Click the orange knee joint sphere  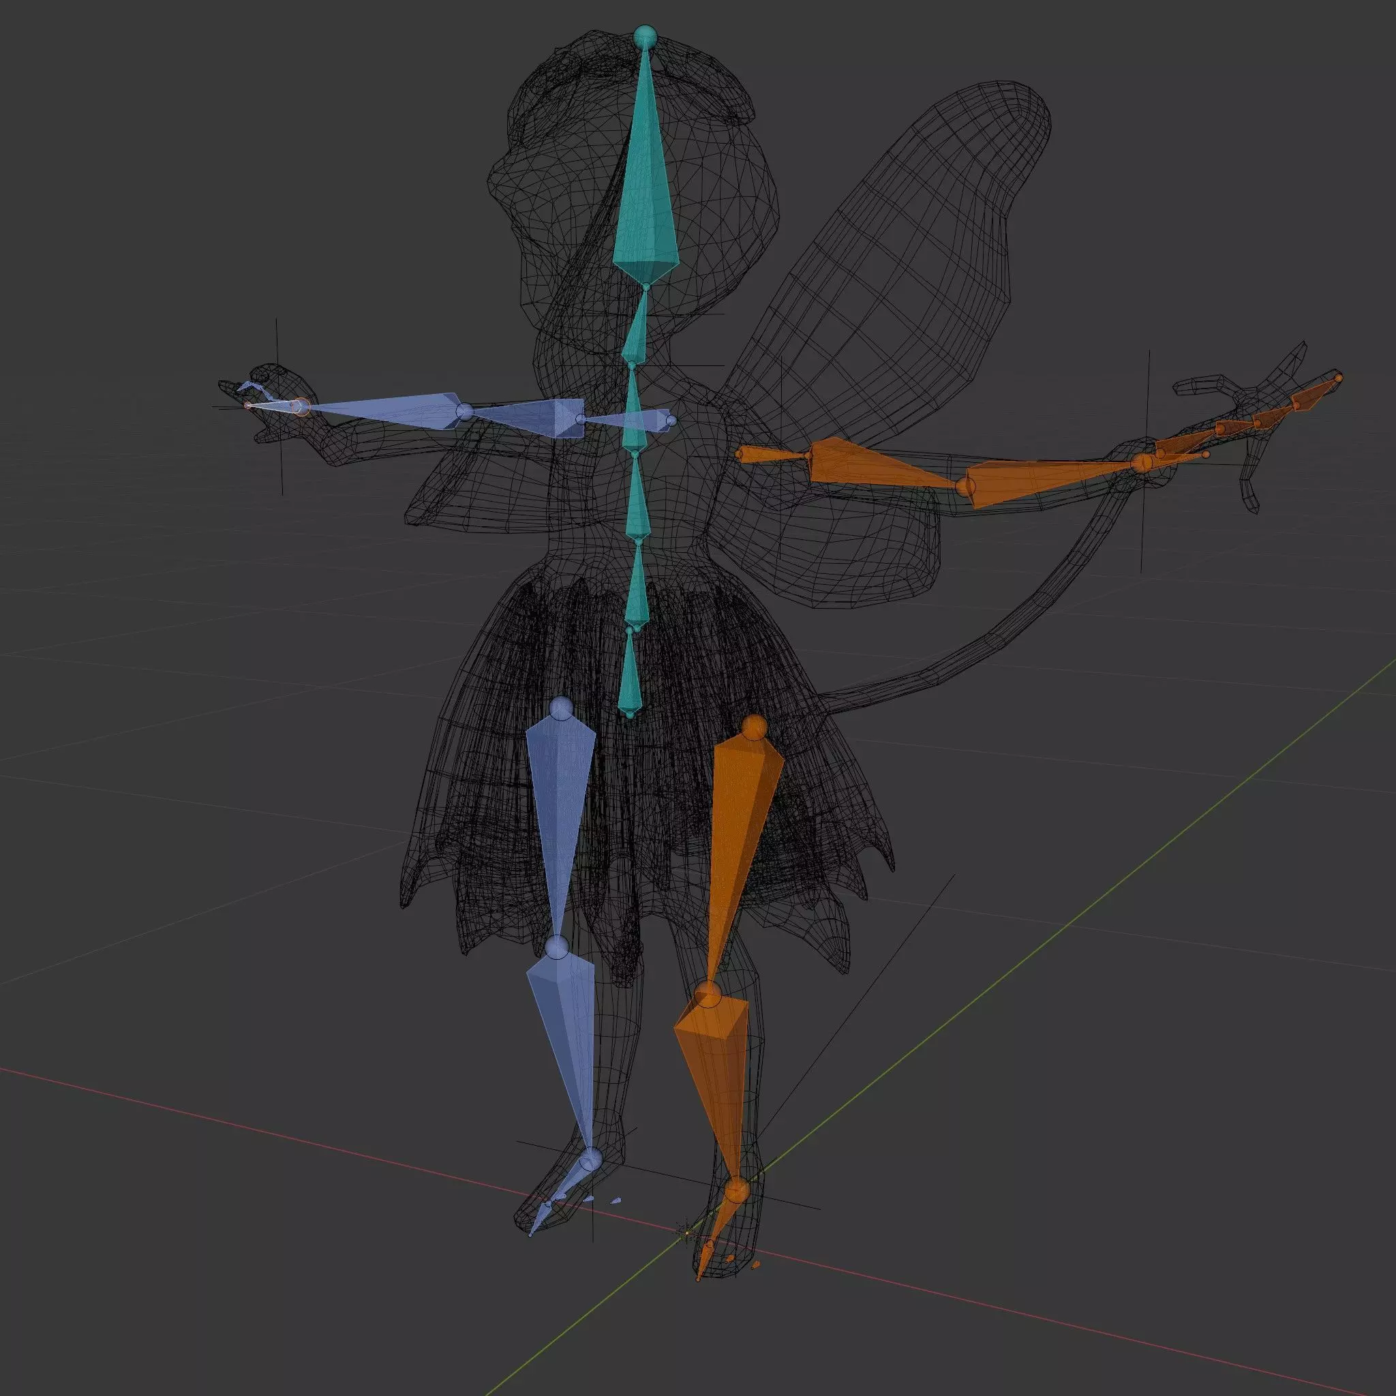709,995
